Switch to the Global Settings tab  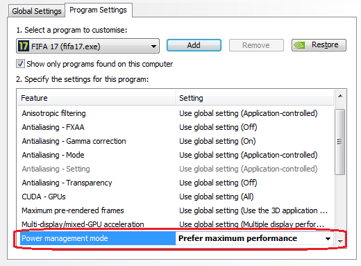[x=37, y=11]
